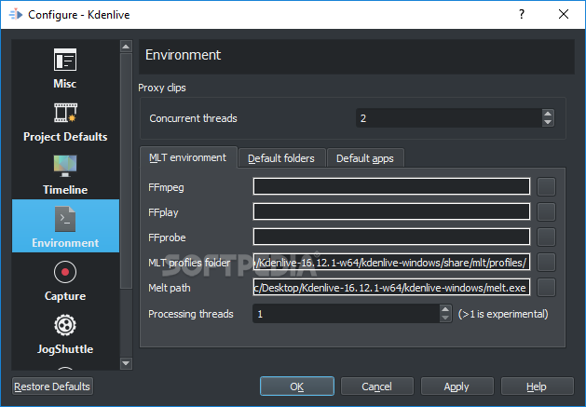586x407 pixels.
Task: Click the Restore Defaults button
Action: [52, 387]
